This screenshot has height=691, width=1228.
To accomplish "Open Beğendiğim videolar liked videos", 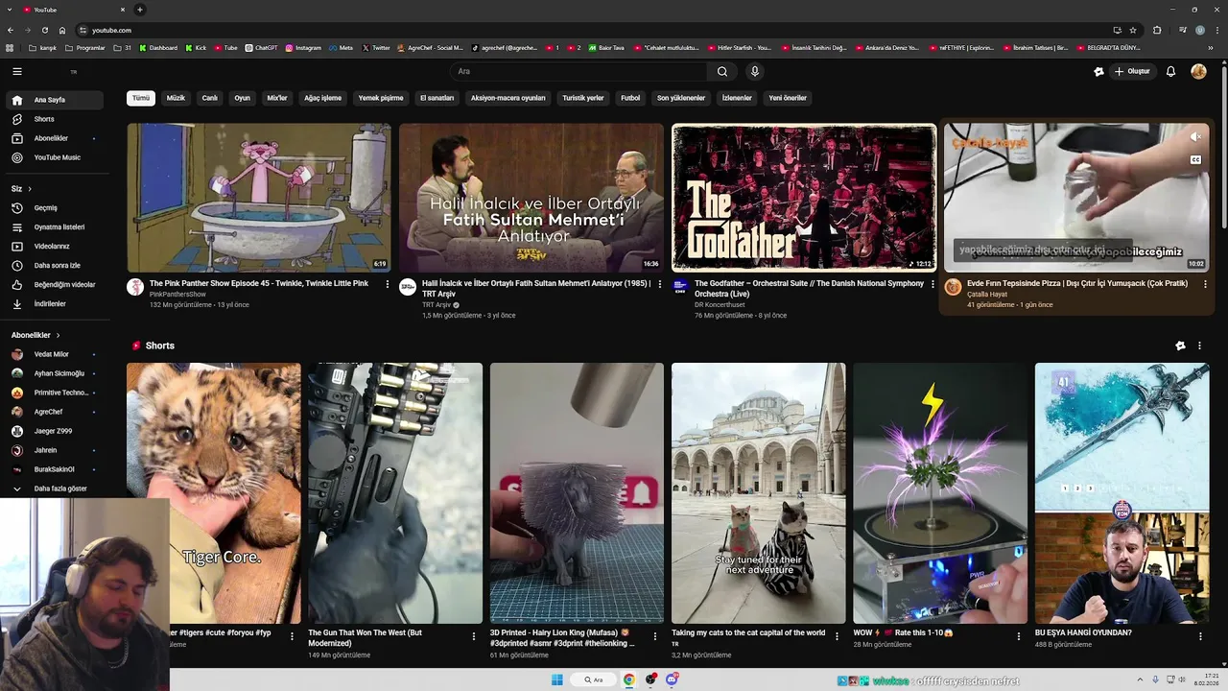I will (54, 285).
